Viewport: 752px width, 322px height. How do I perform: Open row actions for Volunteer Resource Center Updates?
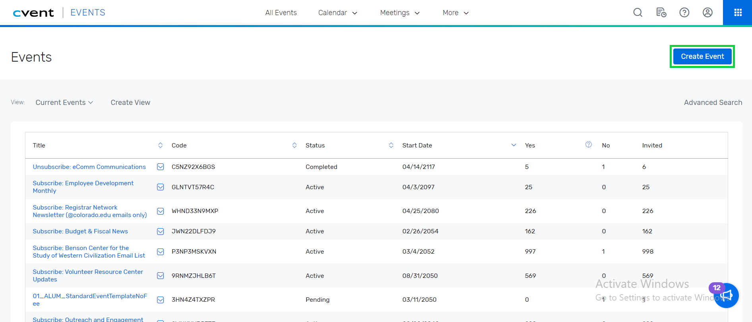[161, 276]
